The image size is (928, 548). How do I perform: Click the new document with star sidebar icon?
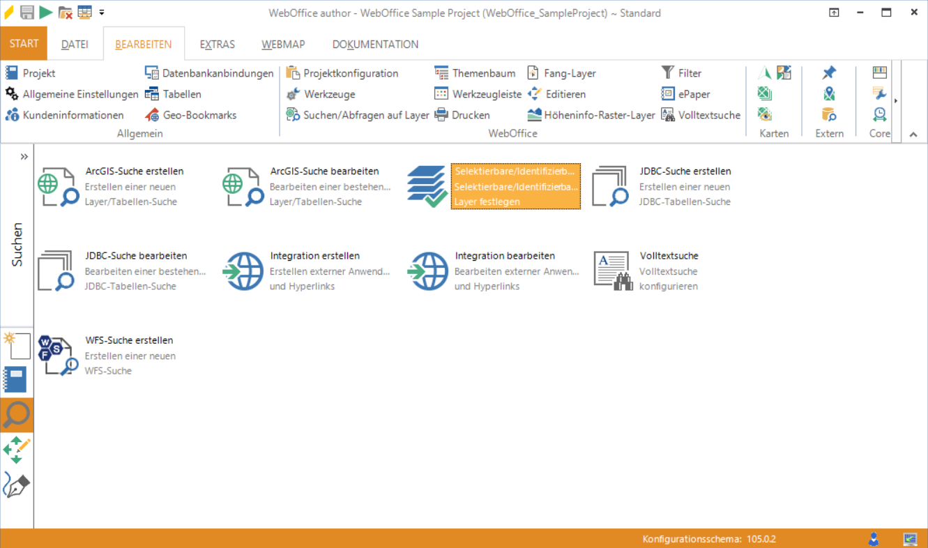pyautogui.click(x=17, y=347)
